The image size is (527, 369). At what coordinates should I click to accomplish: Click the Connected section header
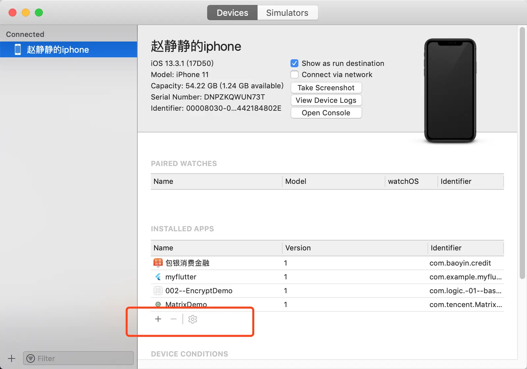tap(25, 34)
